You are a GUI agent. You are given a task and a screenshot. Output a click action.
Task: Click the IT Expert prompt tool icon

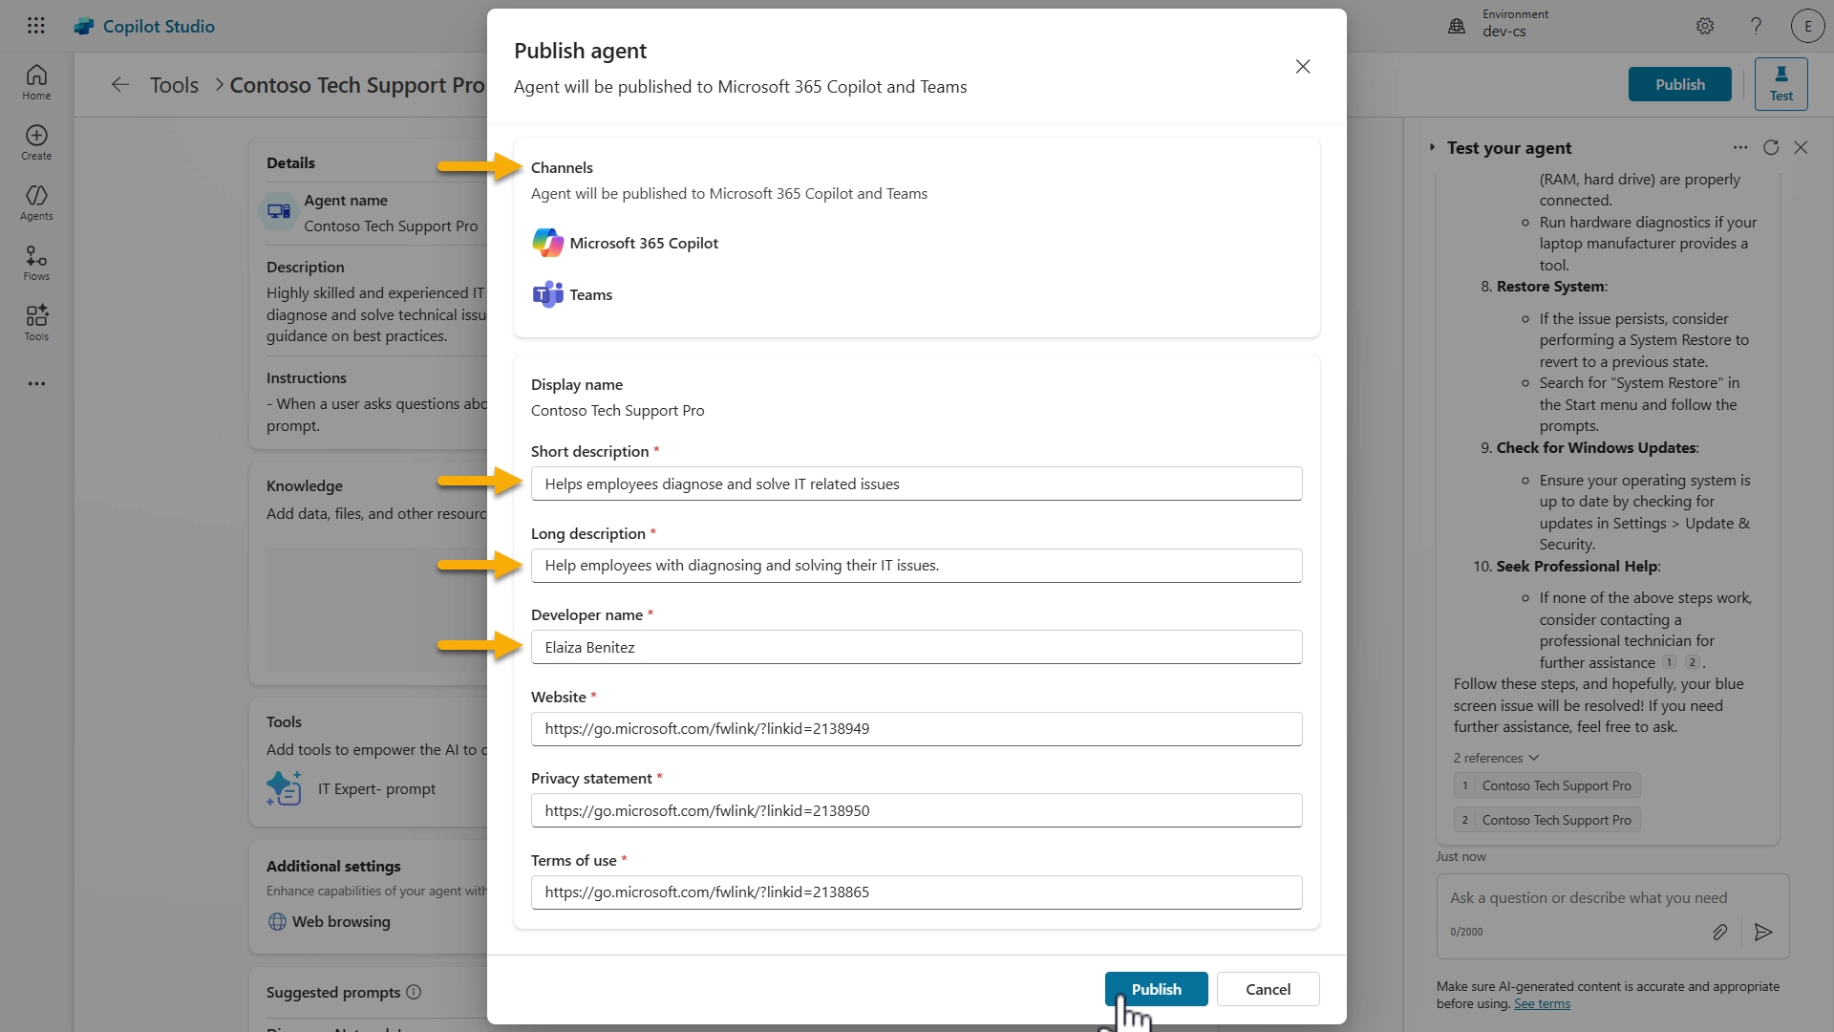click(x=284, y=788)
